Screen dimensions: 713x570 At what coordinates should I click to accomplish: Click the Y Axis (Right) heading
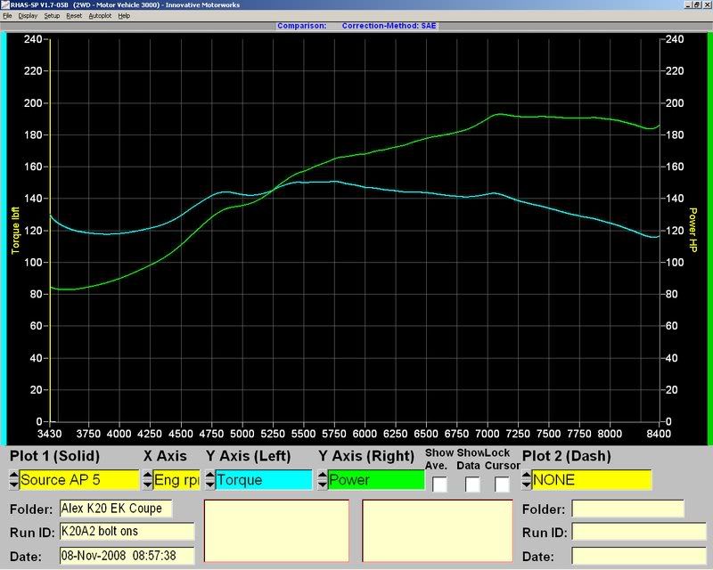pos(366,456)
